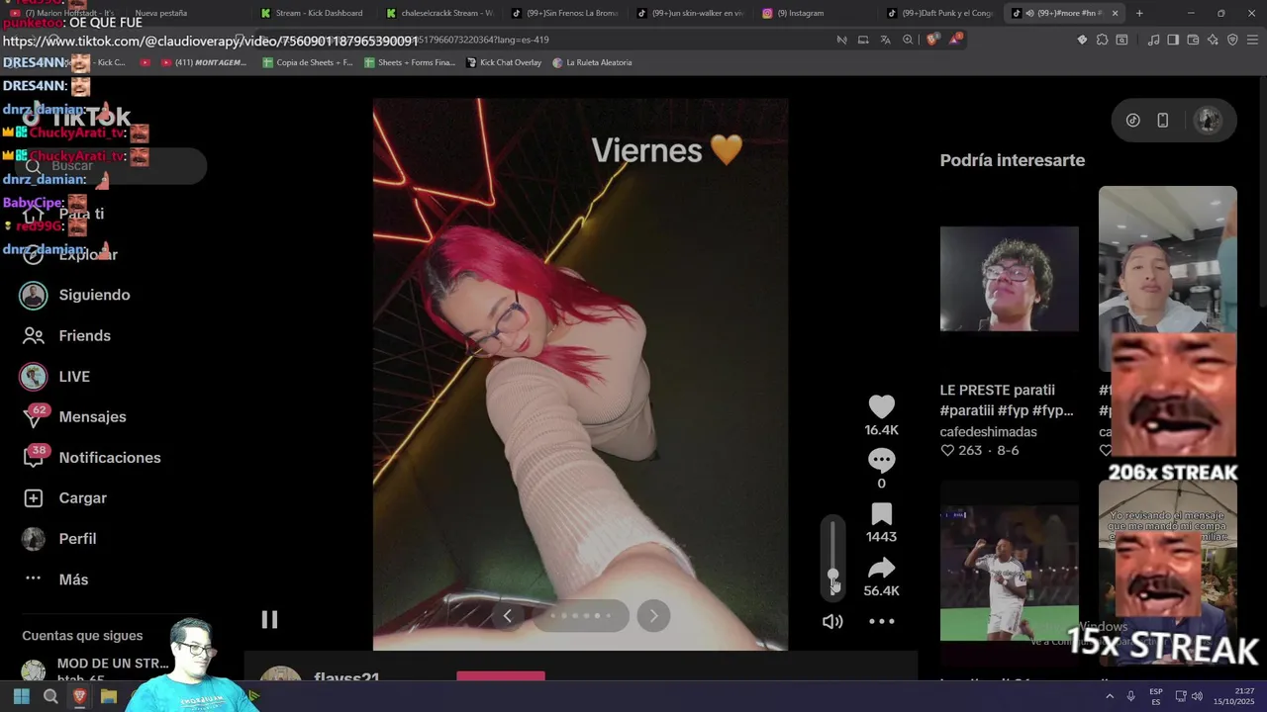Open LIVE in TikTok sidebar
The height and width of the screenshot is (712, 1267).
pyautogui.click(x=74, y=376)
